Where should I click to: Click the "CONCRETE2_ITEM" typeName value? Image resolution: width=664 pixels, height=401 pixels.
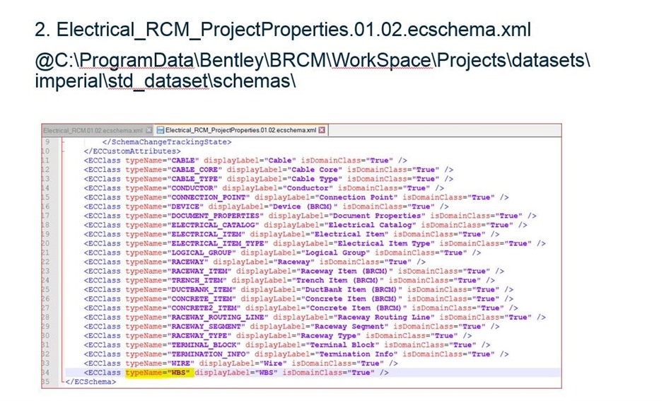(x=204, y=308)
